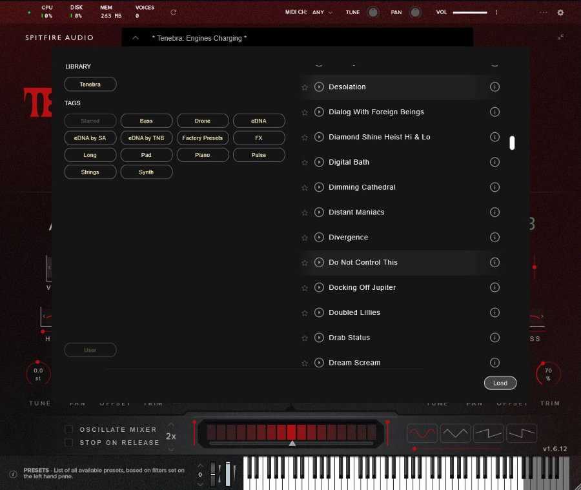The width and height of the screenshot is (581, 490).
Task: Preview the Desolation preset with play icon
Action: coord(319,87)
